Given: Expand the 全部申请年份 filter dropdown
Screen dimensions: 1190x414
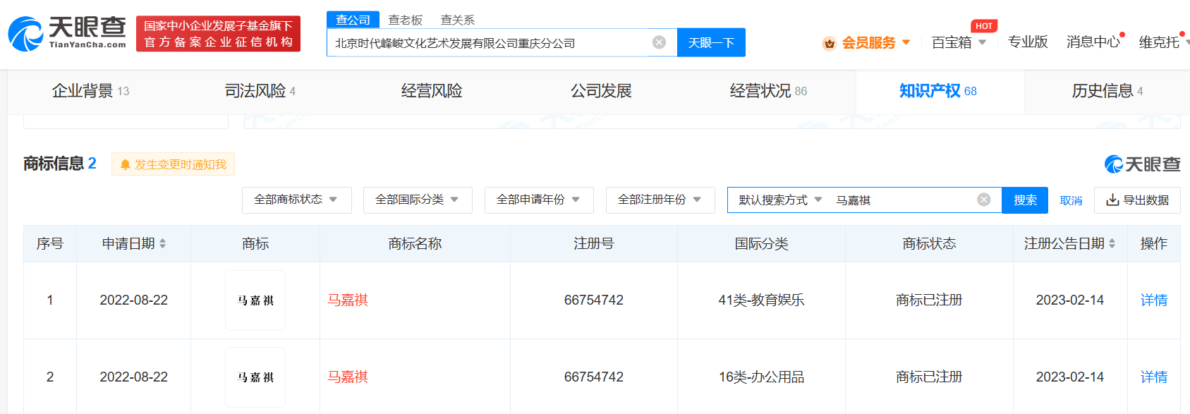Looking at the screenshot, I should tap(539, 200).
